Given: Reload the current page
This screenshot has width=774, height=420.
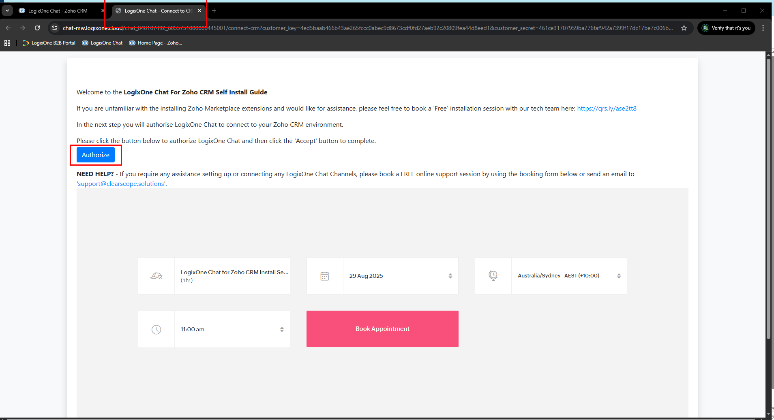Looking at the screenshot, I should point(37,28).
